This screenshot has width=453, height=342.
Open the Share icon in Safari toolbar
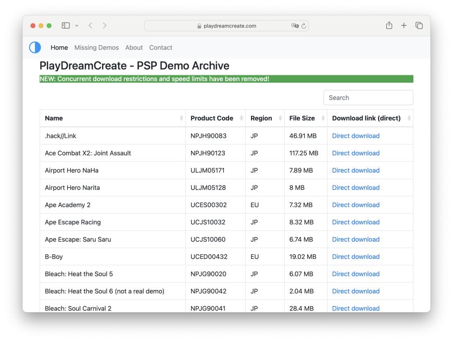389,25
